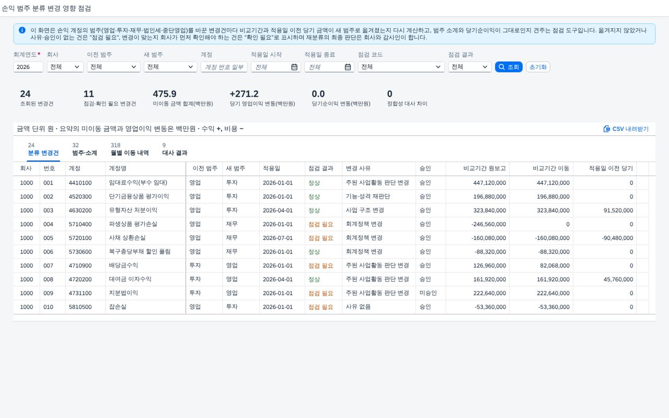Viewport: 669px width, 418px height.
Task: Select the 사채 상환손실 account name
Action: [127, 238]
